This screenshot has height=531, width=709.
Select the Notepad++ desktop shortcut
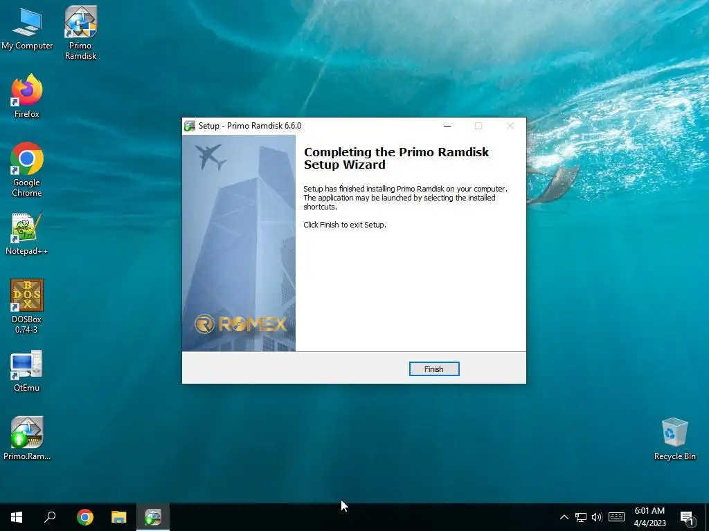point(27,234)
